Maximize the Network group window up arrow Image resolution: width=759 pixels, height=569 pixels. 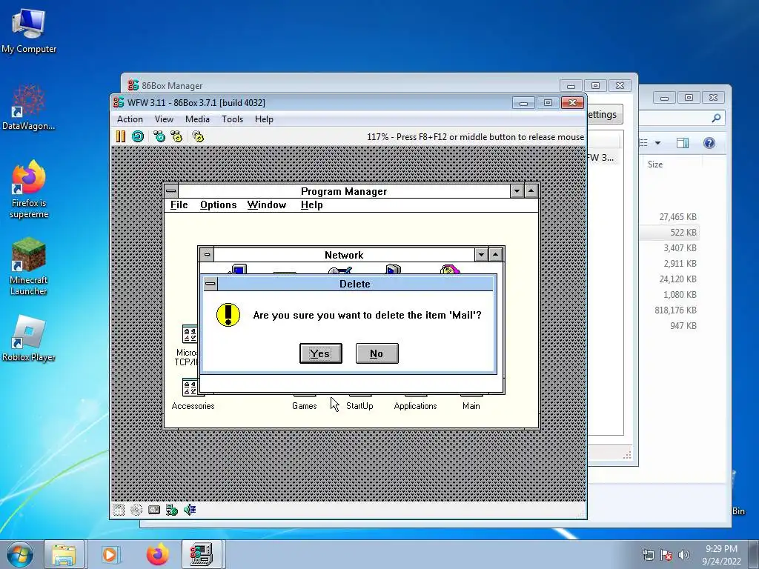tap(496, 255)
